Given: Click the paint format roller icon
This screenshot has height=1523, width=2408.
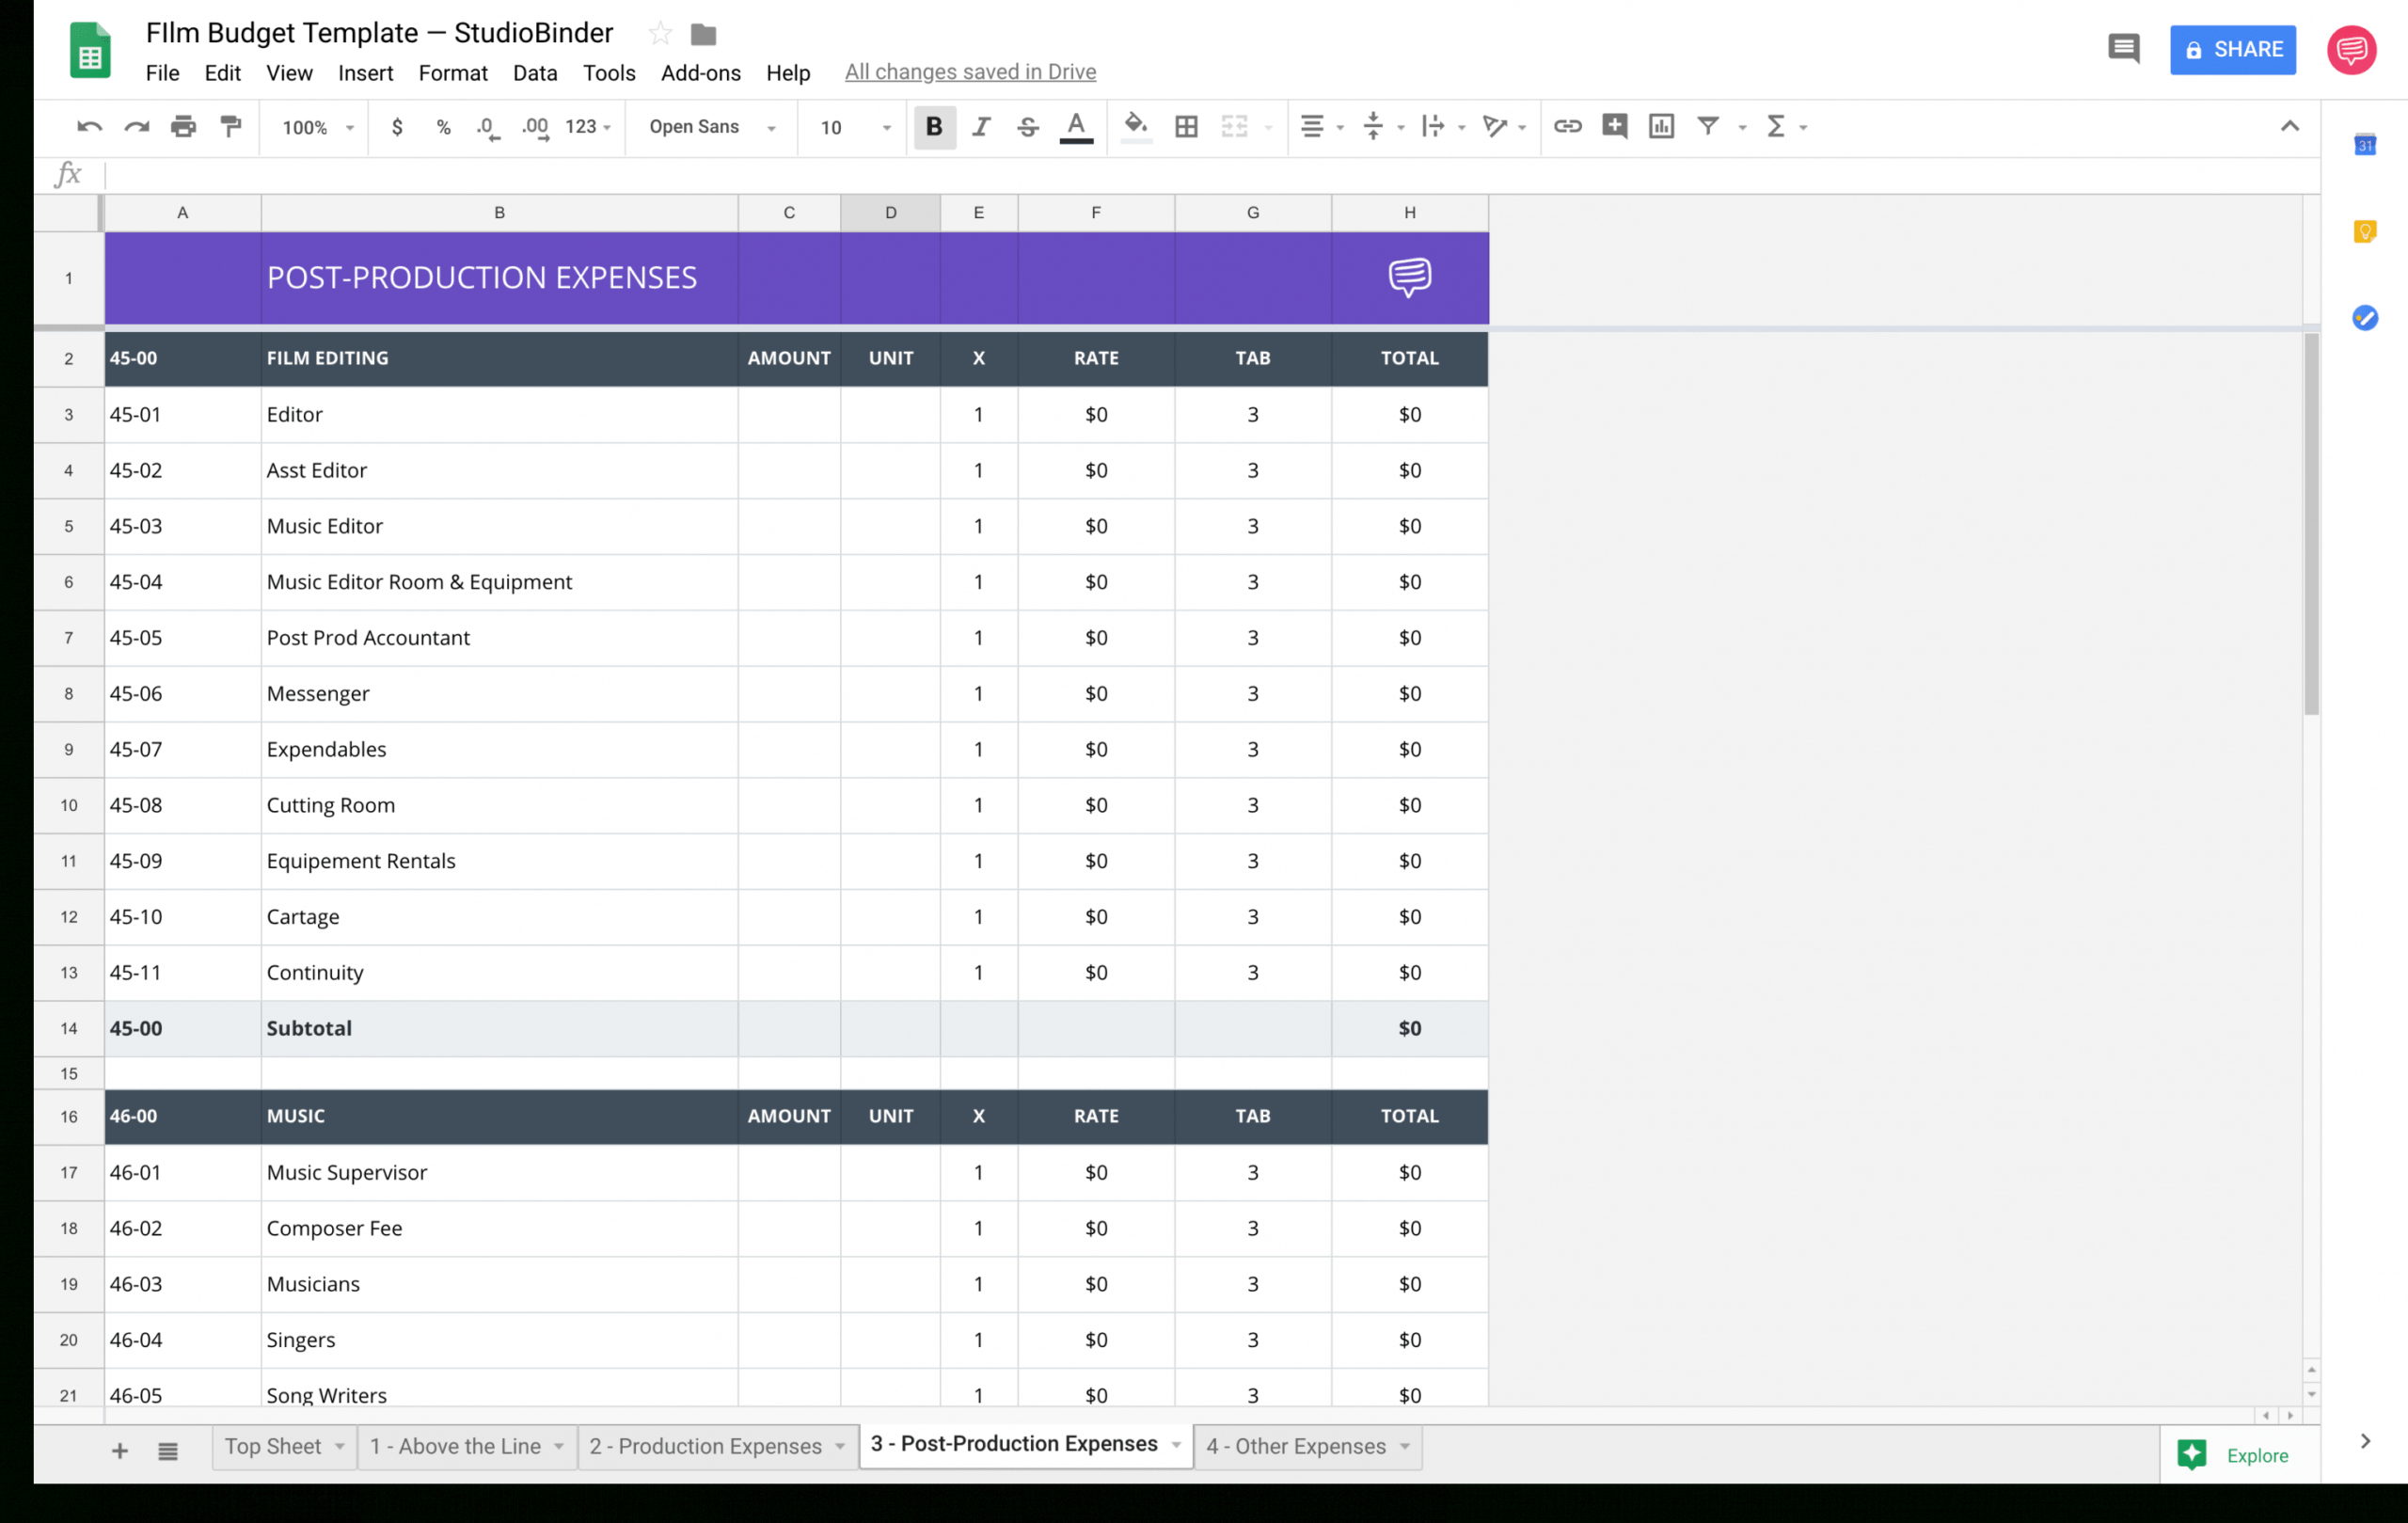Looking at the screenshot, I should click(231, 127).
